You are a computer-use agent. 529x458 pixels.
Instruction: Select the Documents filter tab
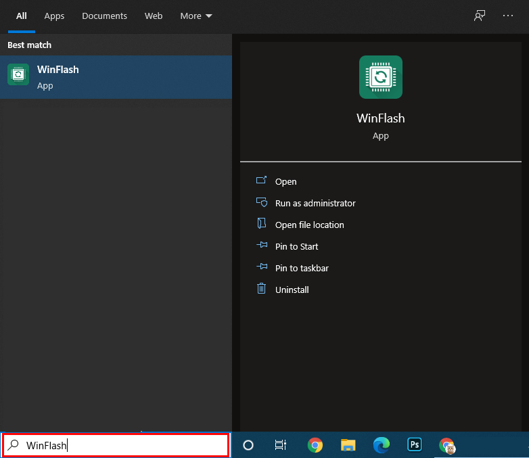[x=104, y=16]
